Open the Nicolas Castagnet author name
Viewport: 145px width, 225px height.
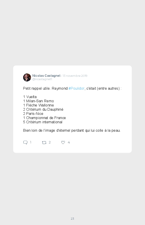(46, 76)
